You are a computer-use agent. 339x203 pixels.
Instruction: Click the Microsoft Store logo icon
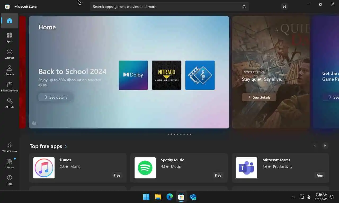point(7,6)
